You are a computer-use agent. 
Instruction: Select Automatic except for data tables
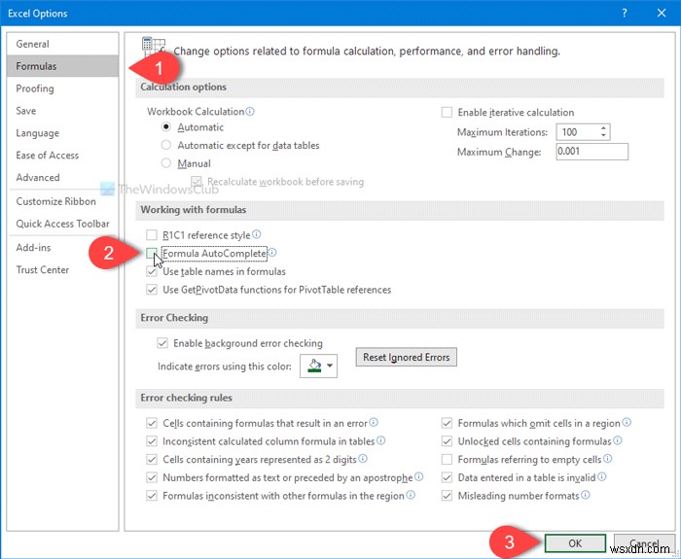166,145
